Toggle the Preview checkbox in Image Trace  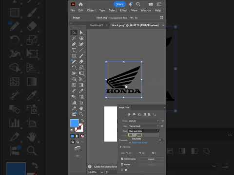[x=122, y=164]
